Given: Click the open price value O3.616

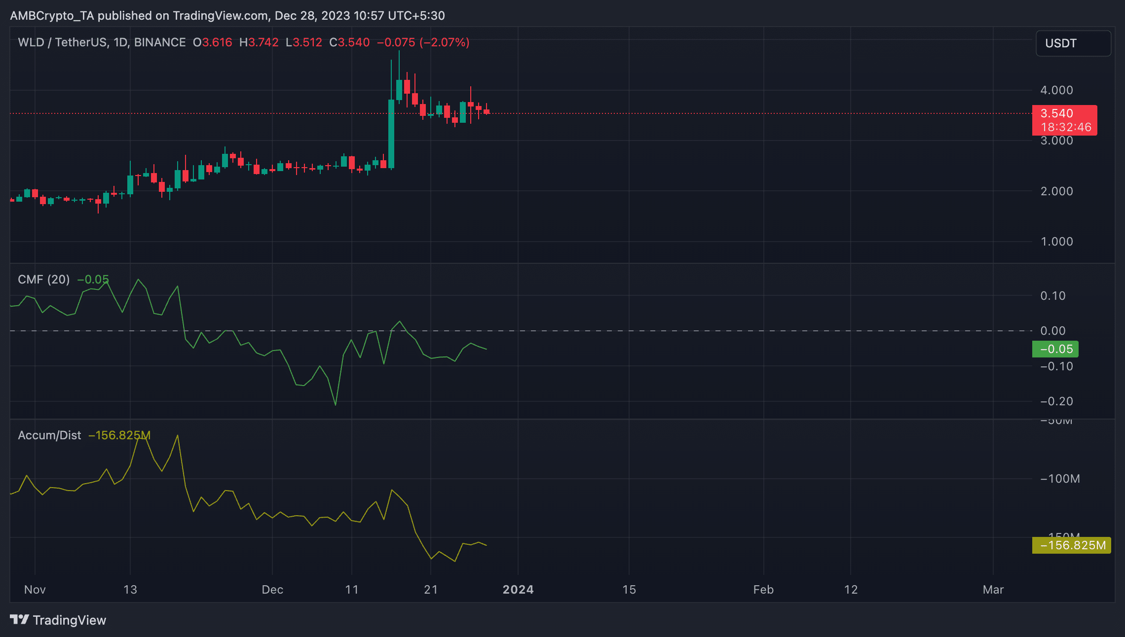Looking at the screenshot, I should coord(213,42).
